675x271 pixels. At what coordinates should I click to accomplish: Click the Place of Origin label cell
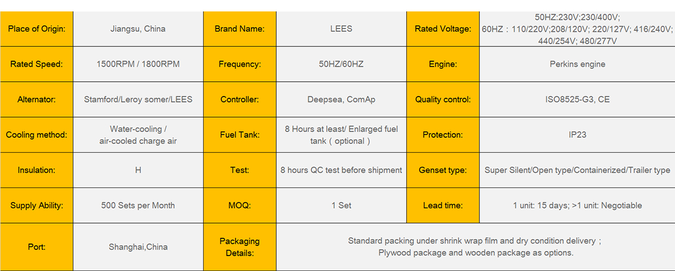[37, 29]
